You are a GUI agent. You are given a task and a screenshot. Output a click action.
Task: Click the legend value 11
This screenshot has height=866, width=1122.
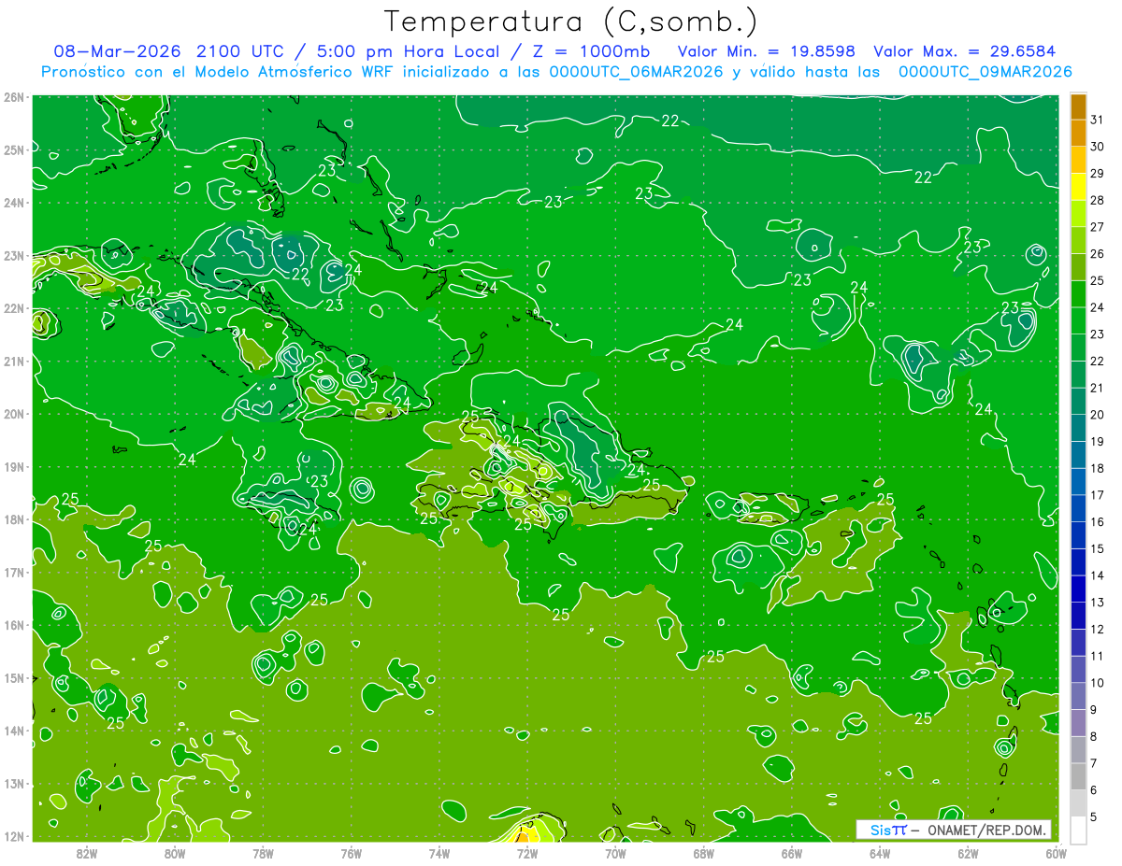coord(1098,656)
